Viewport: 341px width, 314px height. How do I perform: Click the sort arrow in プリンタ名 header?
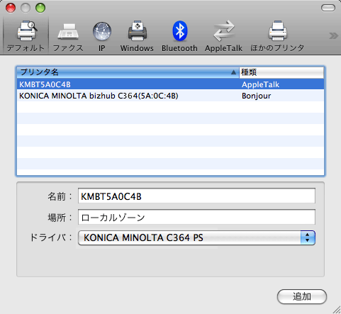[x=233, y=72]
